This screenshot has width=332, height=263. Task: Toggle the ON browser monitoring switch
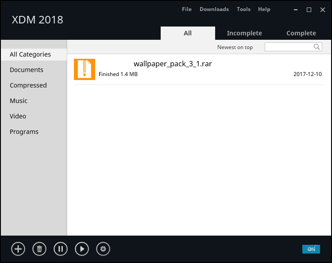click(311, 249)
